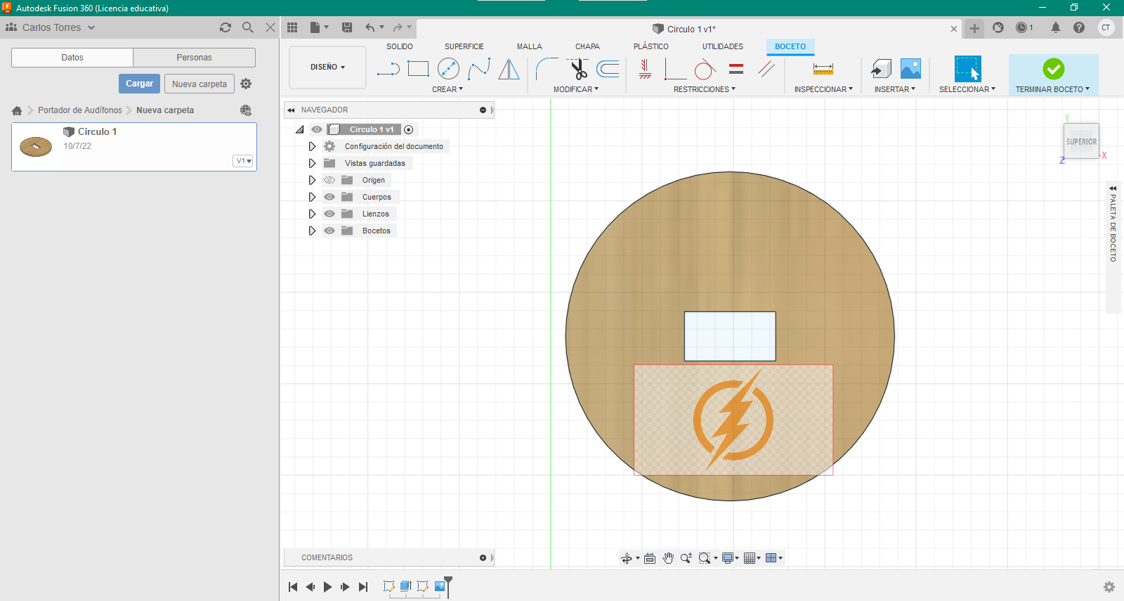Play the design timeline

coord(327,587)
